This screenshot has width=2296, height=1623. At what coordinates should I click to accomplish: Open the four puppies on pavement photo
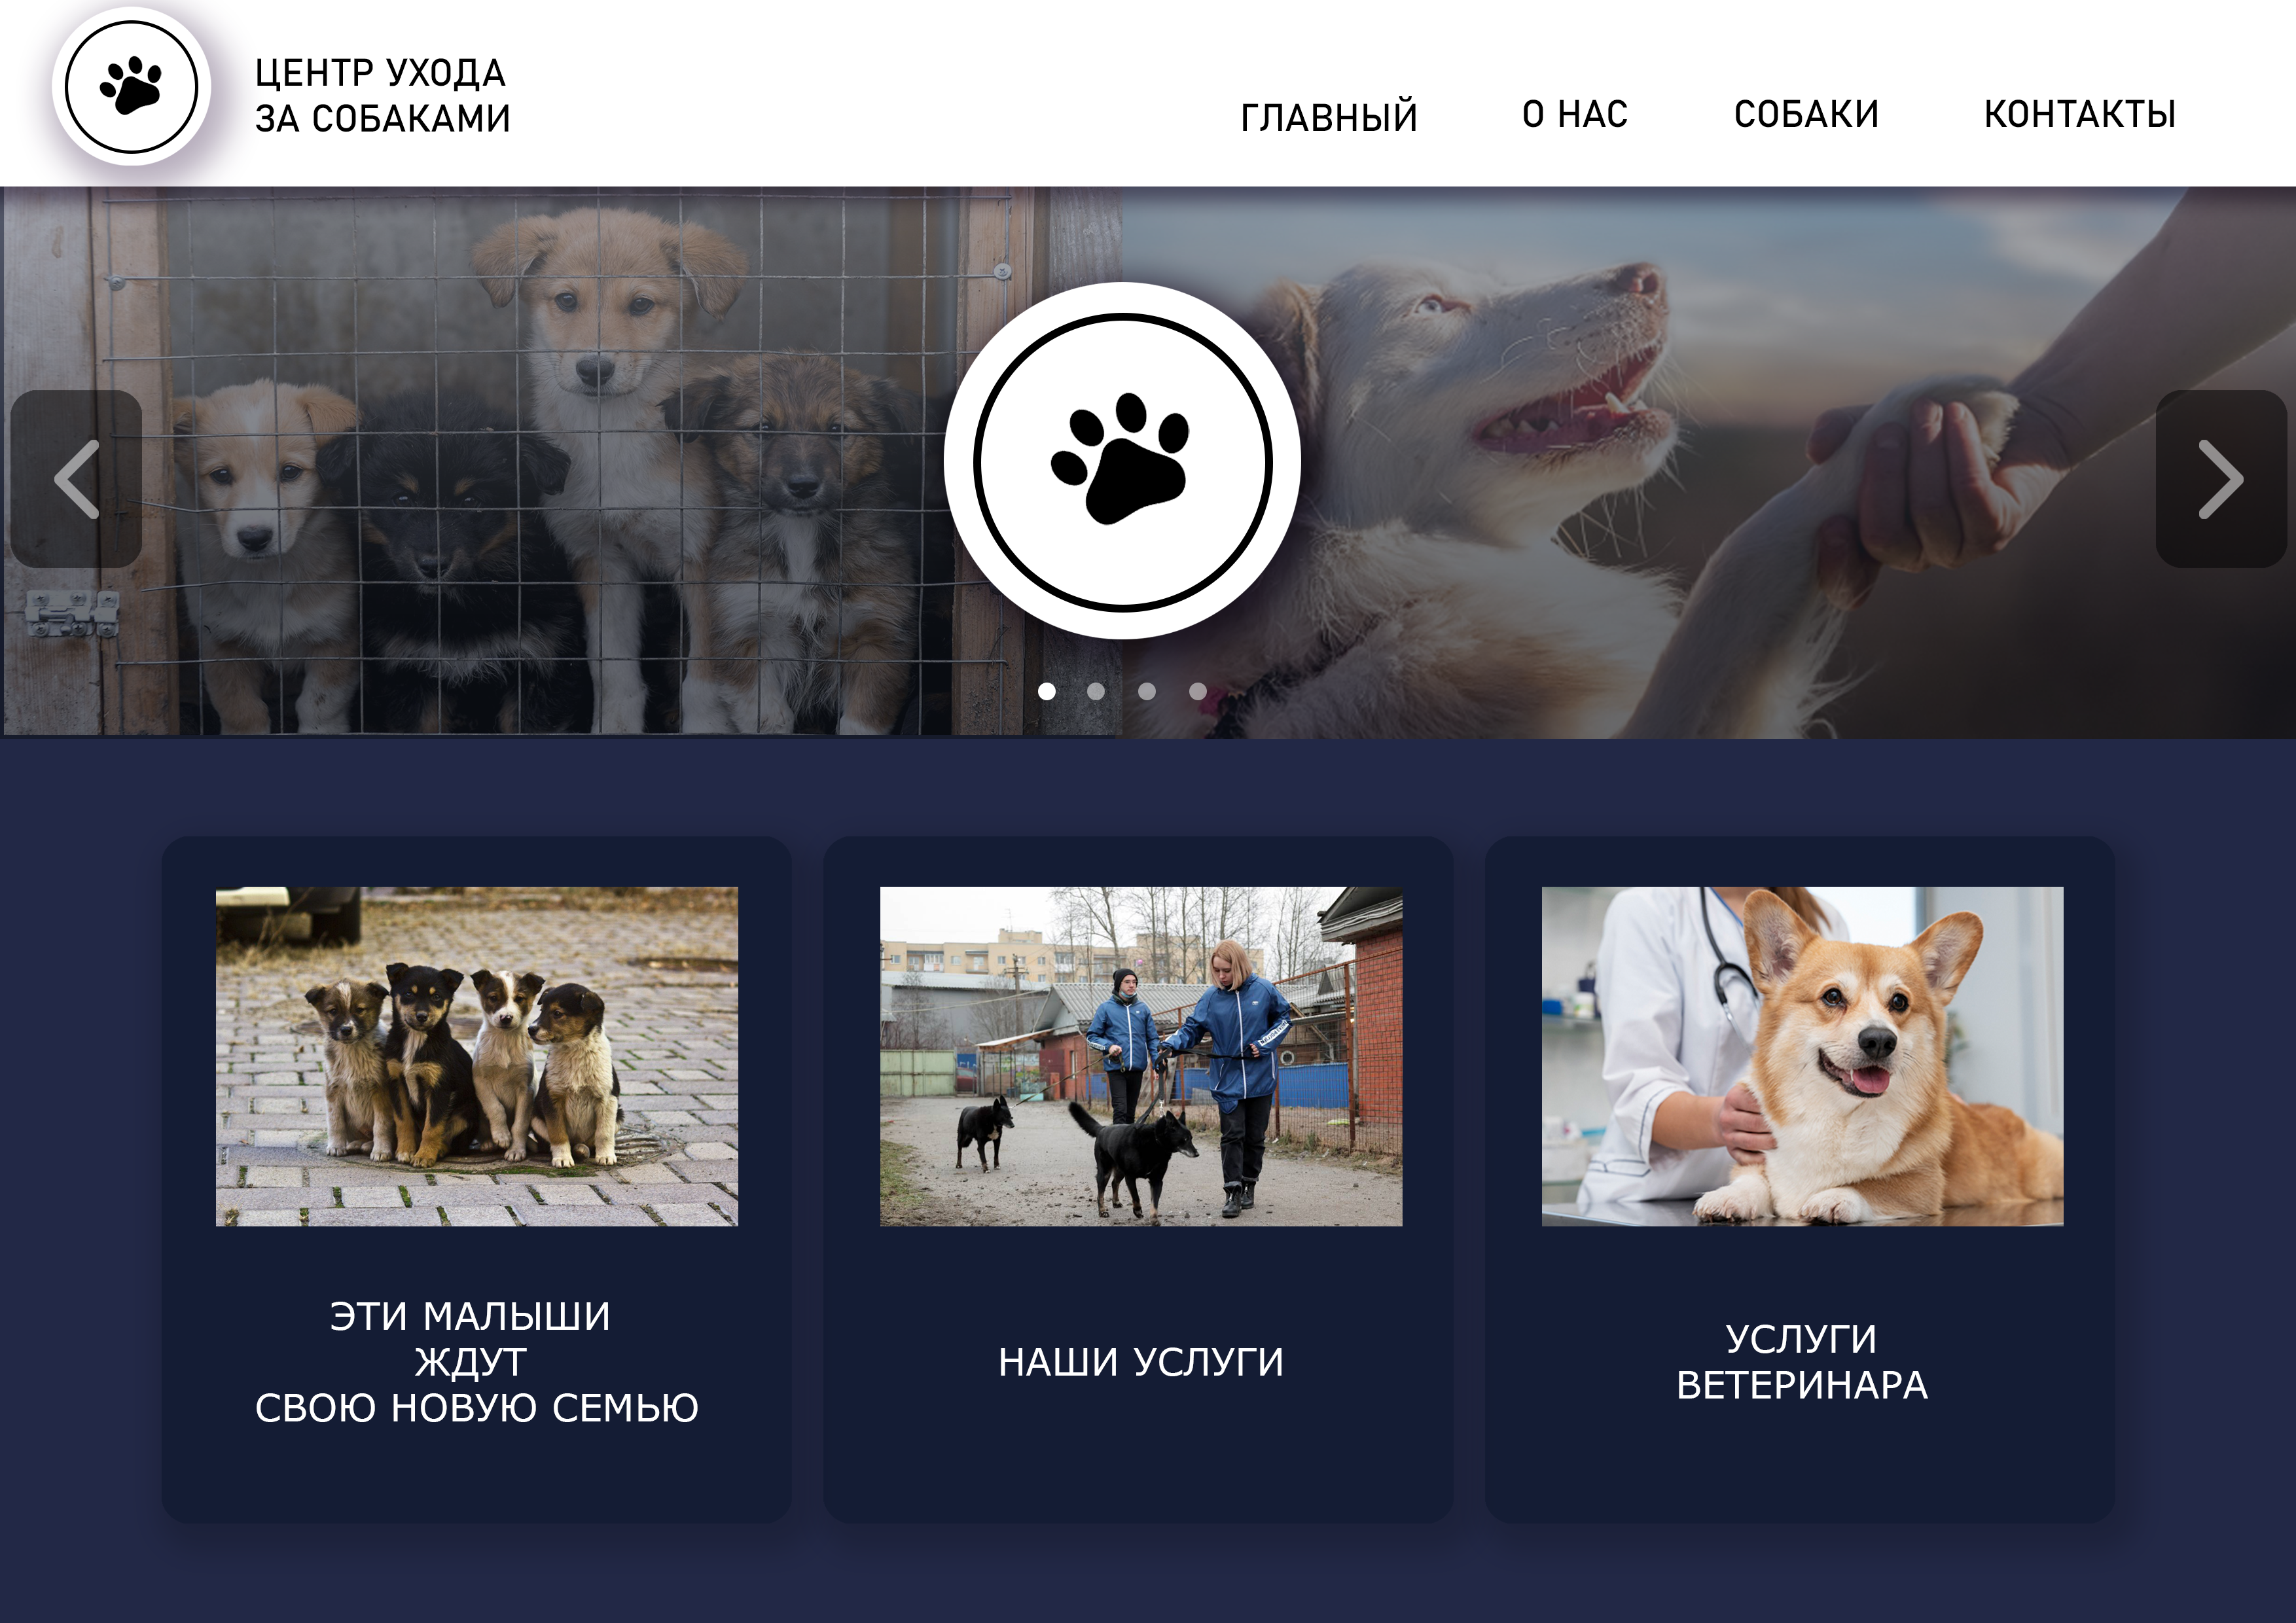point(477,1056)
